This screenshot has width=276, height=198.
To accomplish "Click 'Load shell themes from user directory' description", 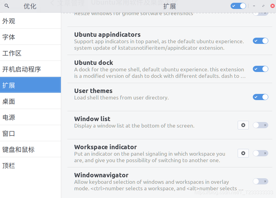I will [x=121, y=98].
